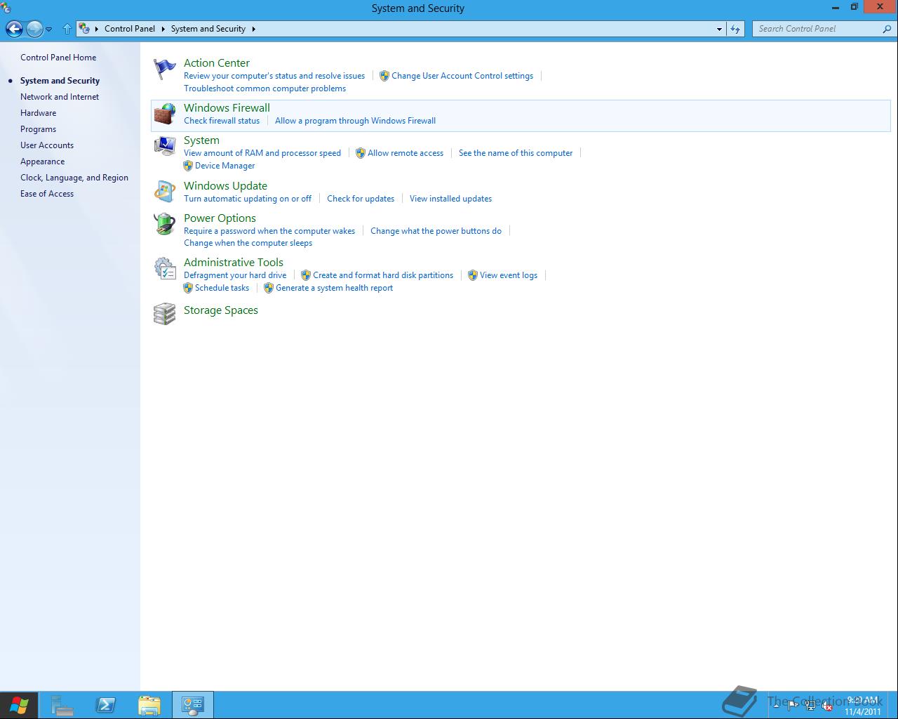Open Device Manager link
The image size is (898, 719).
224,166
